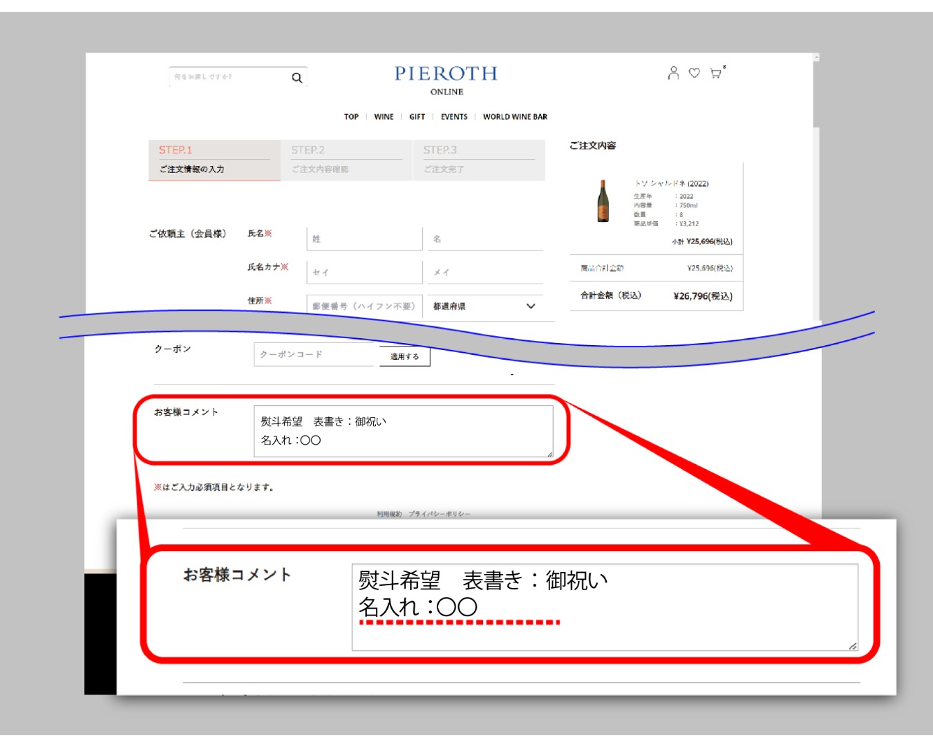Image resolution: width=933 pixels, height=747 pixels.
Task: Open the WINE menu item
Action: tap(384, 117)
